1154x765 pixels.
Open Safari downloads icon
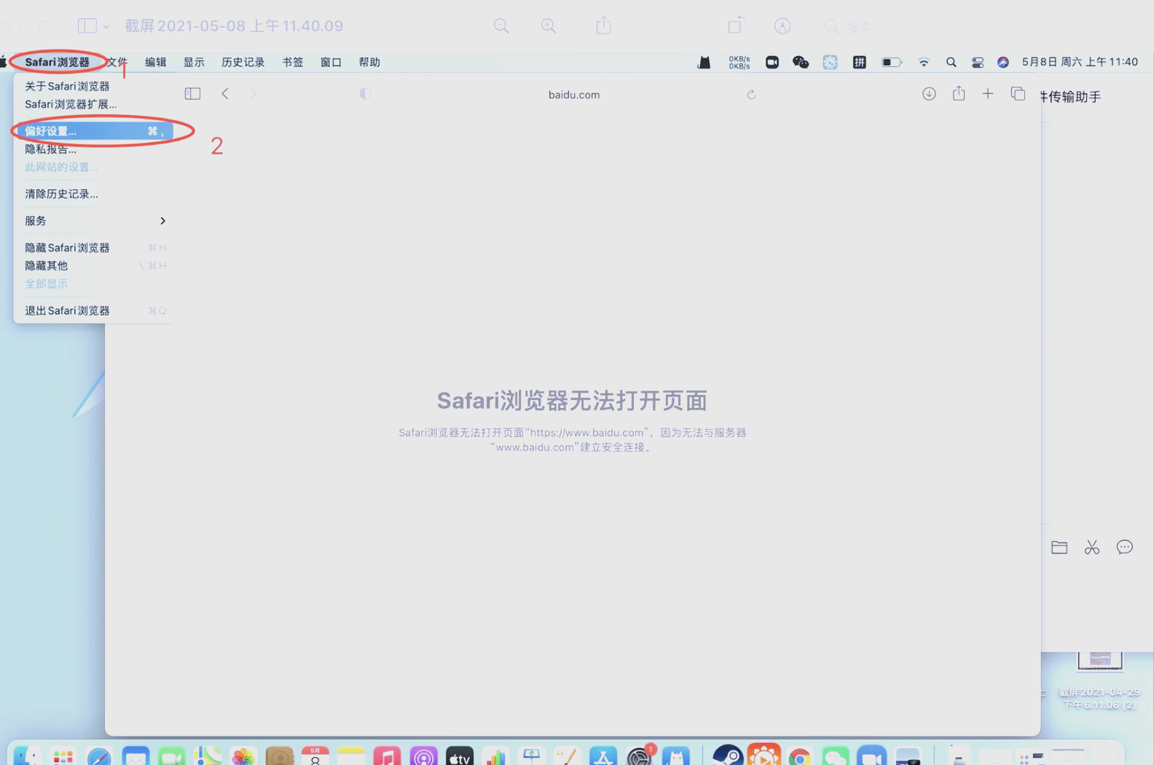[x=929, y=94]
